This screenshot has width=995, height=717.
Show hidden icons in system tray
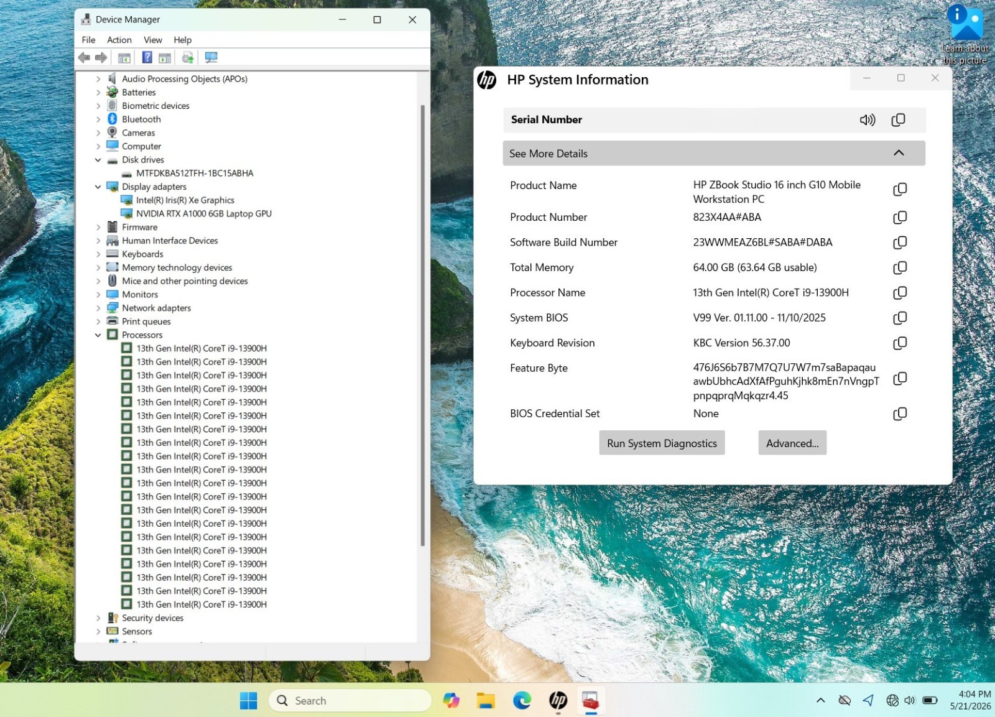(x=821, y=701)
